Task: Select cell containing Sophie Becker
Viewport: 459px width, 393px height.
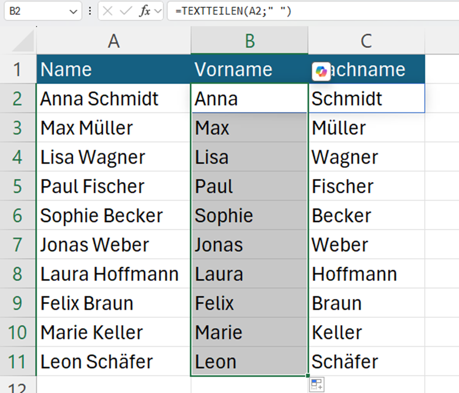Action: tap(114, 215)
